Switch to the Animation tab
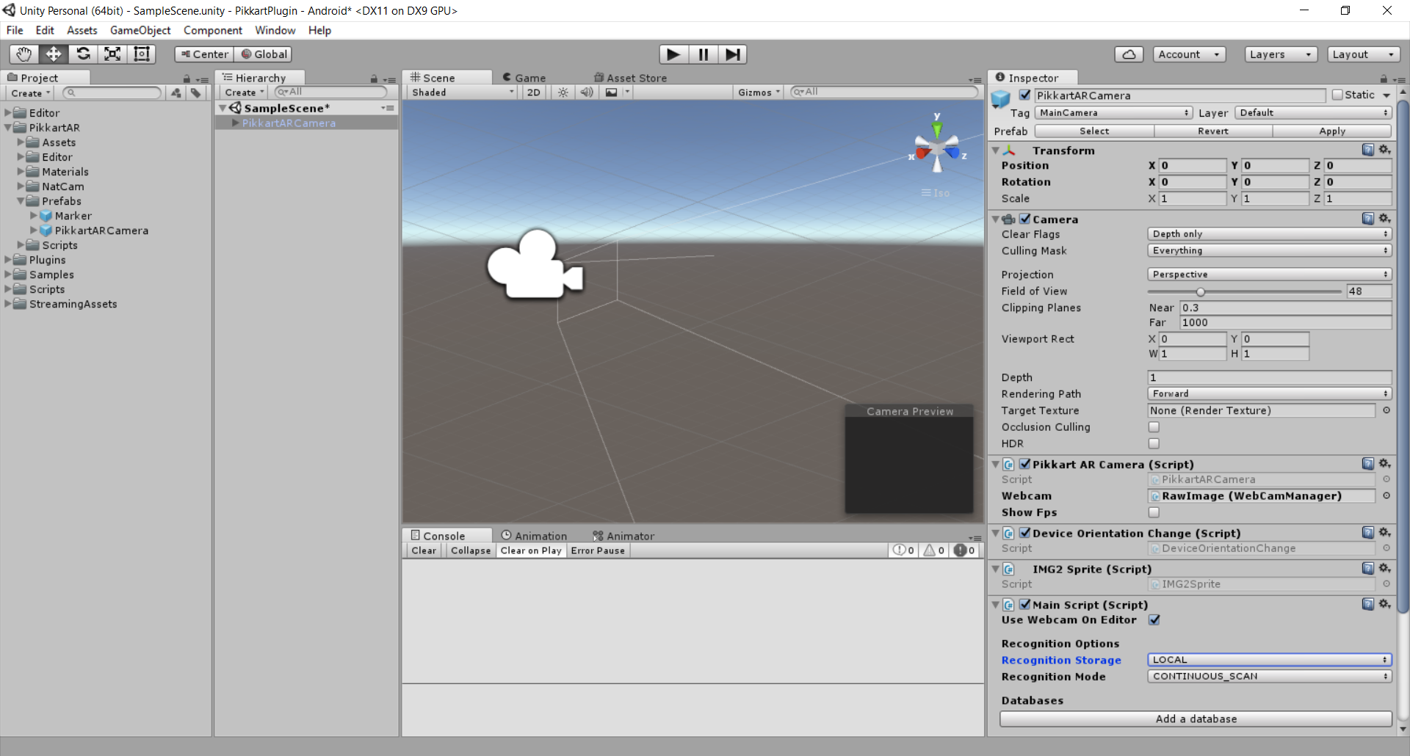This screenshot has height=756, width=1410. click(x=534, y=536)
